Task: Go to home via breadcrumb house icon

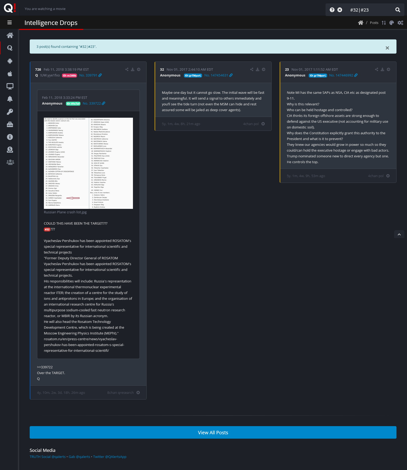Action: point(360,23)
